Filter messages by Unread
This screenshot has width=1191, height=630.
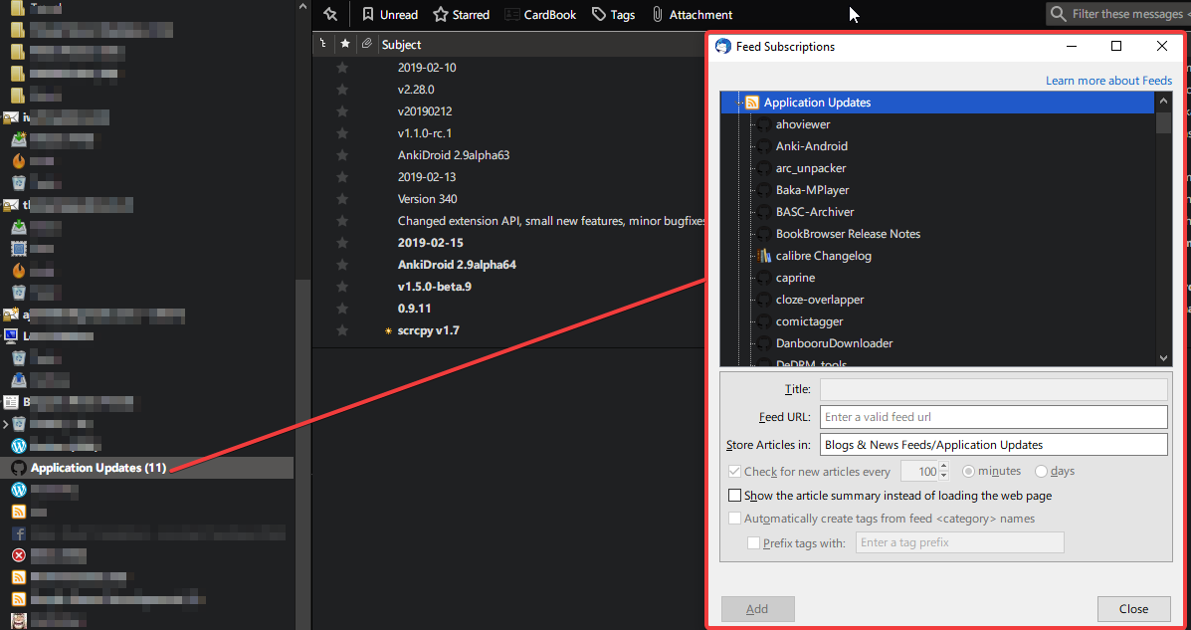390,15
